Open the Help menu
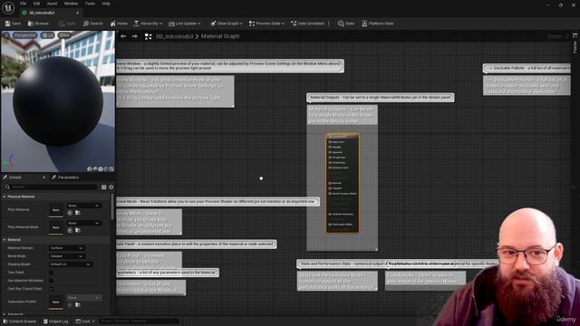Image resolution: width=580 pixels, height=326 pixels. tap(106, 4)
